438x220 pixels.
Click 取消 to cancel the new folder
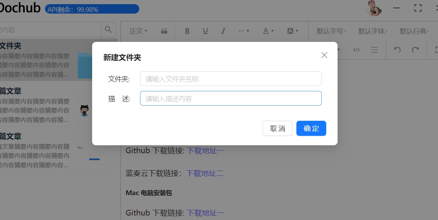(x=278, y=128)
